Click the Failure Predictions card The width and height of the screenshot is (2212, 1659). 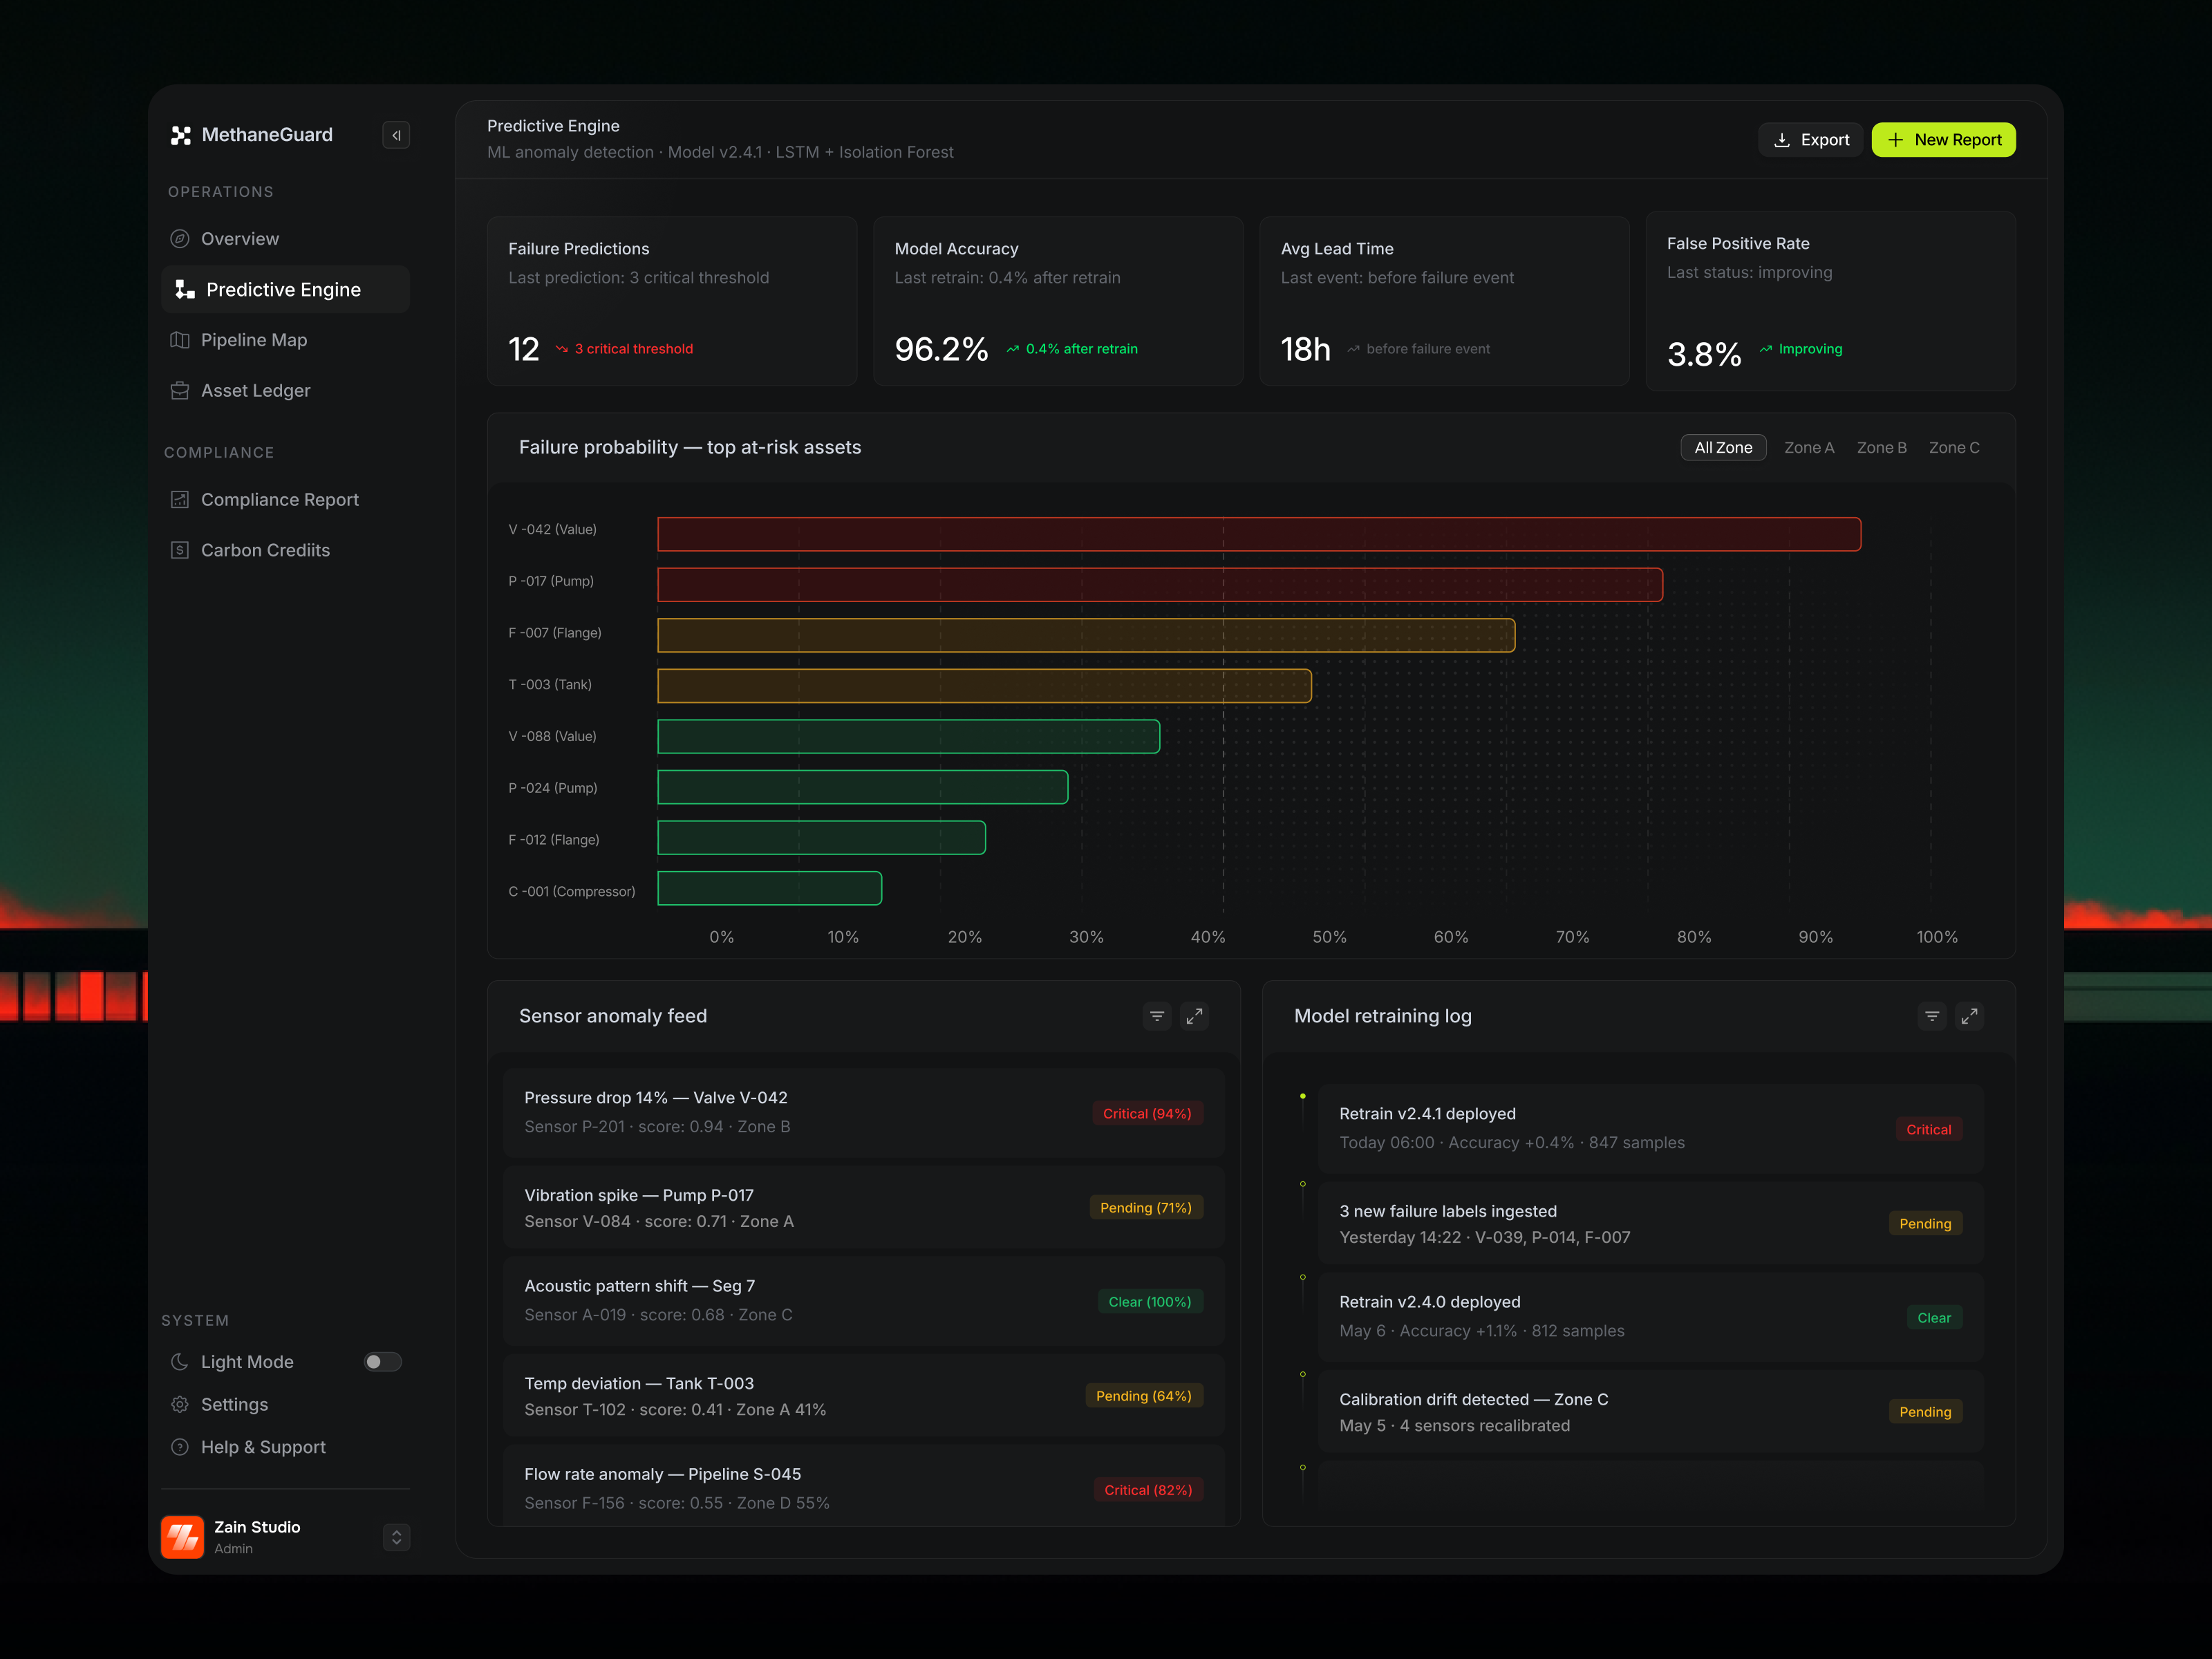pos(672,301)
